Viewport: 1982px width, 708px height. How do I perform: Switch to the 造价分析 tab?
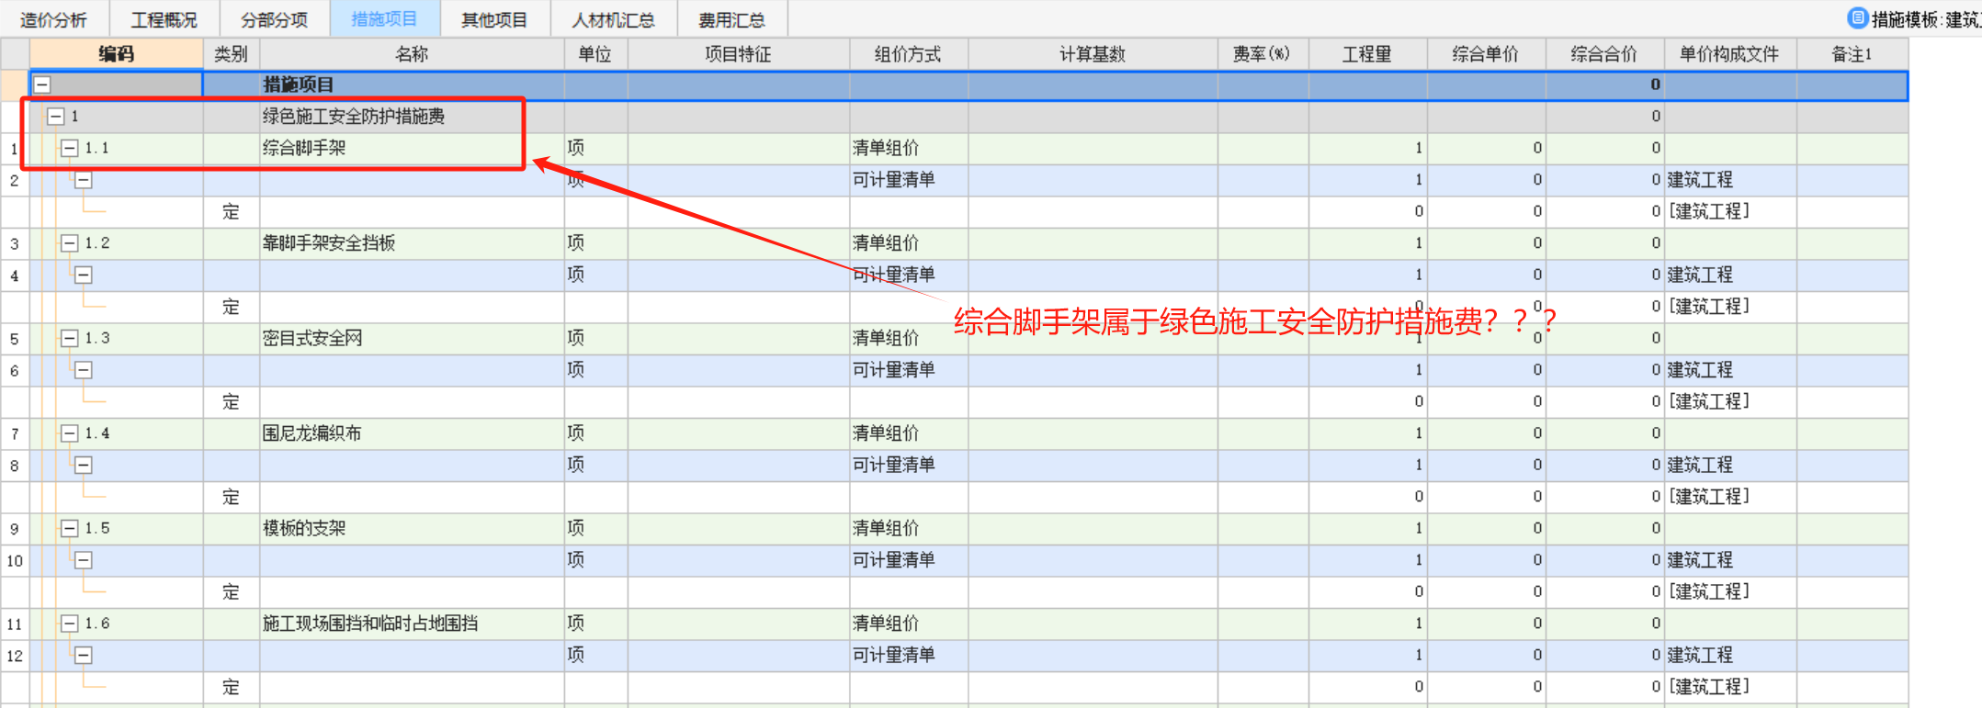point(53,19)
